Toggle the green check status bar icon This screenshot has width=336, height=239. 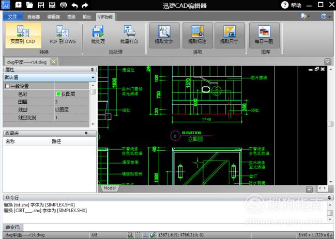[x=153, y=235]
